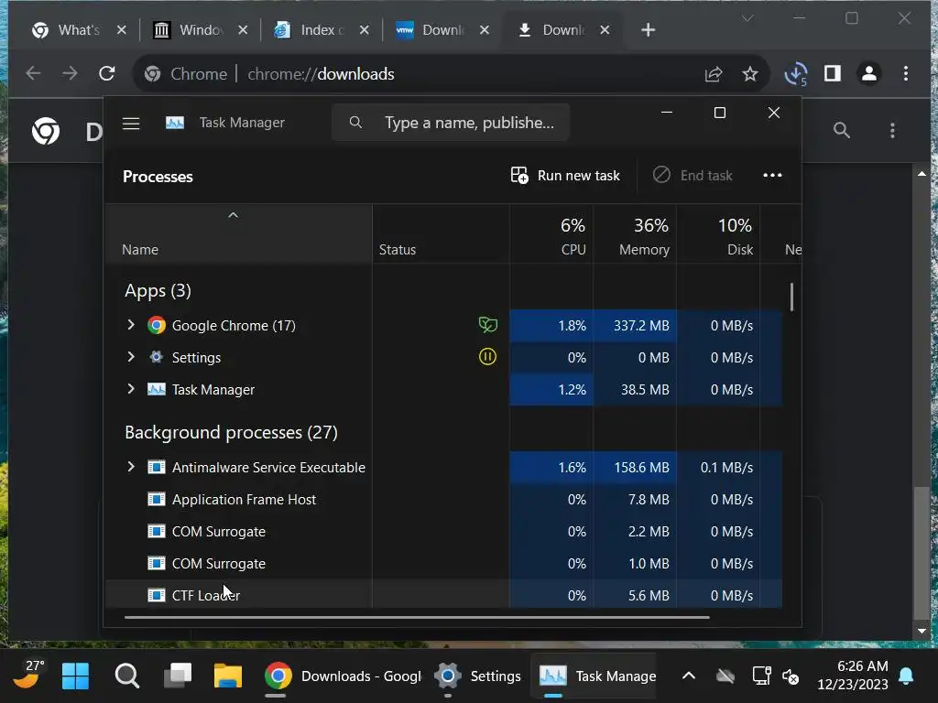Switch to the What's Chrome tab
The height and width of the screenshot is (703, 938).
(79, 30)
